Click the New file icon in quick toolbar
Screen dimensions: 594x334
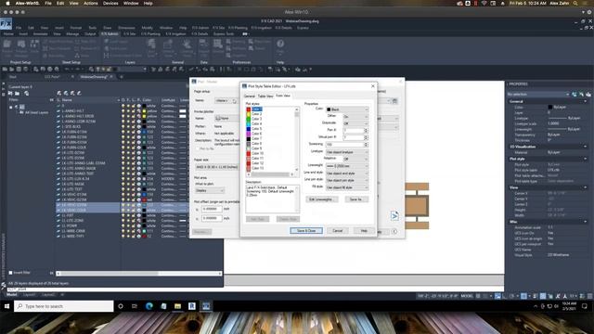[5, 70]
